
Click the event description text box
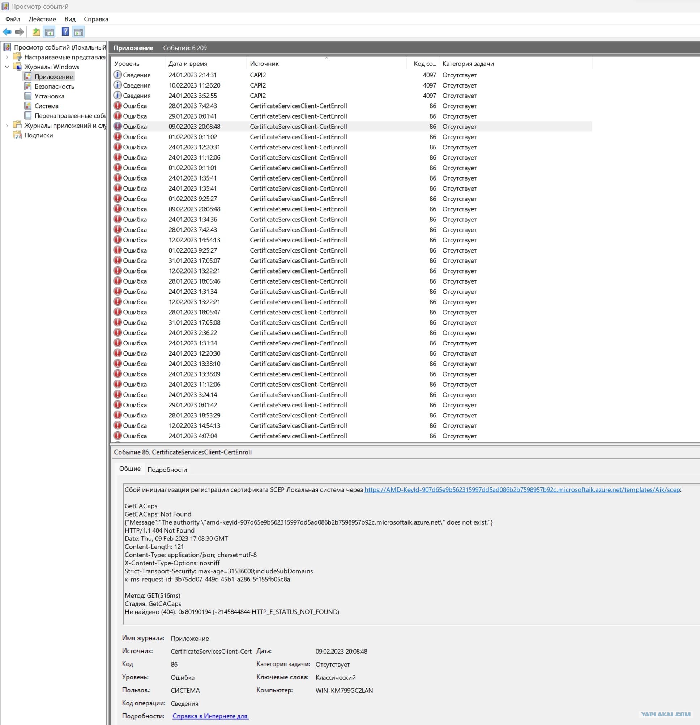(411, 554)
